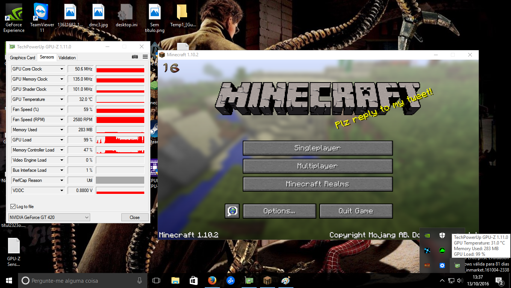Click the Windows Store taskbar icon
Image resolution: width=511 pixels, height=288 pixels.
pos(194,280)
